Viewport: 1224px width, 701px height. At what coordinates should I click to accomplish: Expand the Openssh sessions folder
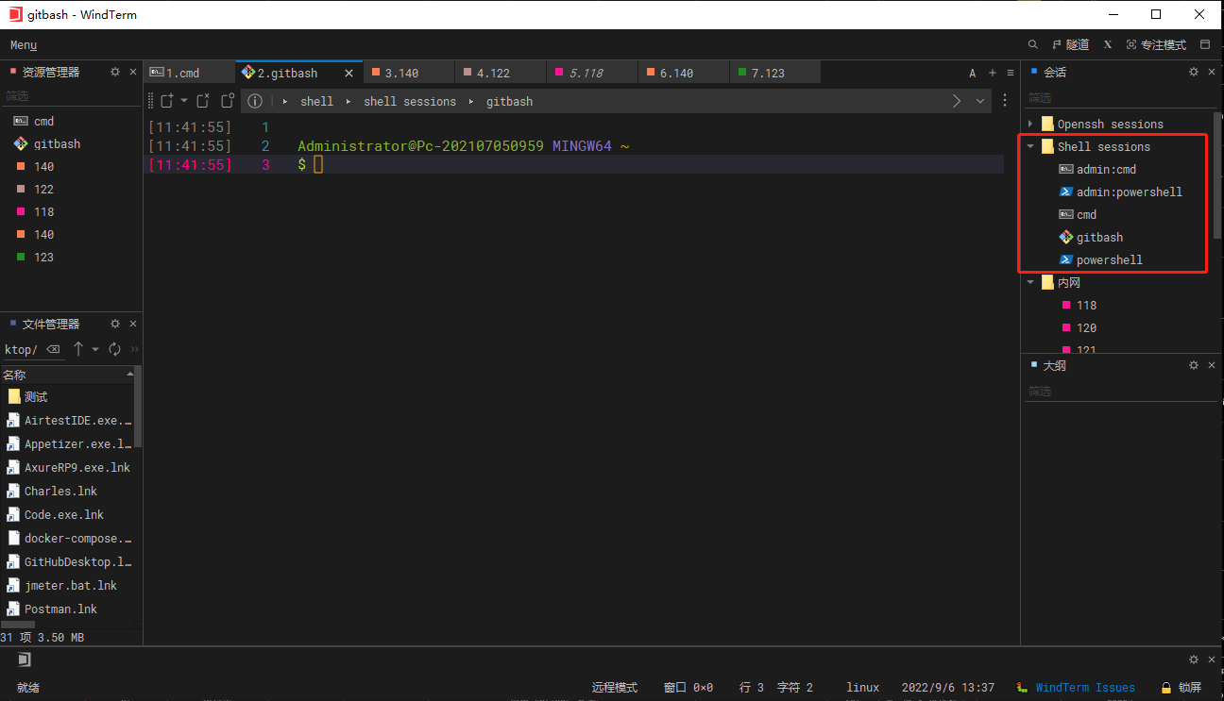(1030, 124)
